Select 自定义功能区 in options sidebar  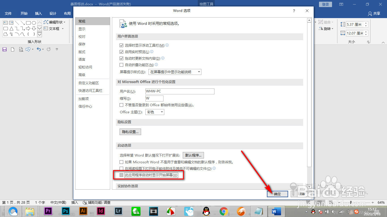click(92, 83)
